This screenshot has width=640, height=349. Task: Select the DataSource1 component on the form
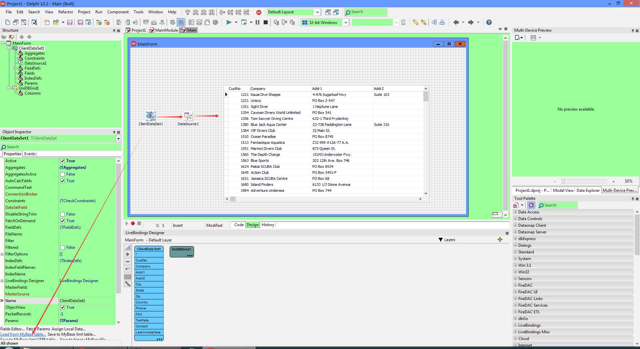[188, 116]
